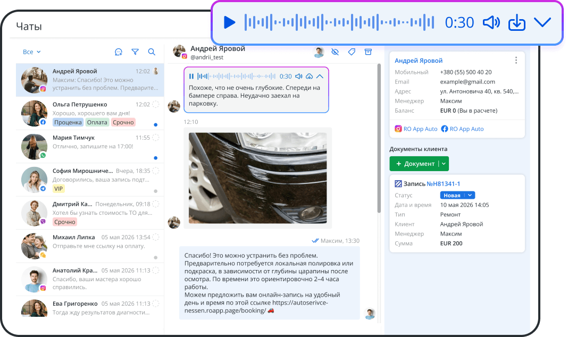568x337 pixels.
Task: Click assigned manager avatar in chat header
Action: click(319, 52)
